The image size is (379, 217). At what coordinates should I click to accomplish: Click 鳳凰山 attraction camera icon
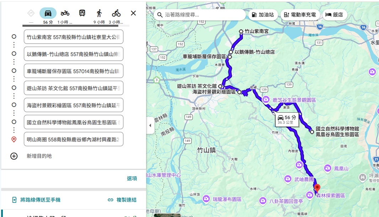(x=327, y=168)
